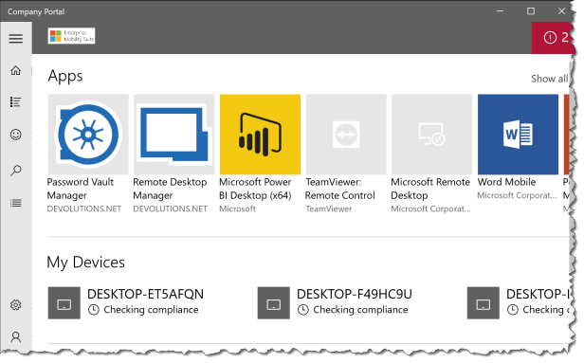The width and height of the screenshot is (584, 363).
Task: Select the Password Vault Manager name text
Action: pyautogui.click(x=81, y=189)
